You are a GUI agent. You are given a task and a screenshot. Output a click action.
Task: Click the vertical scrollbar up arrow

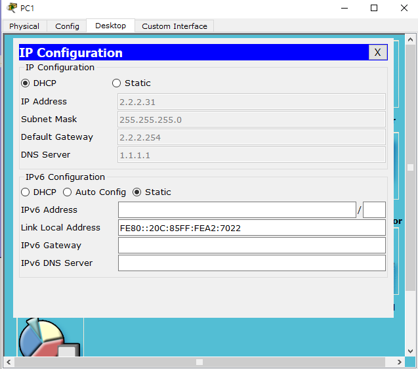coord(411,40)
